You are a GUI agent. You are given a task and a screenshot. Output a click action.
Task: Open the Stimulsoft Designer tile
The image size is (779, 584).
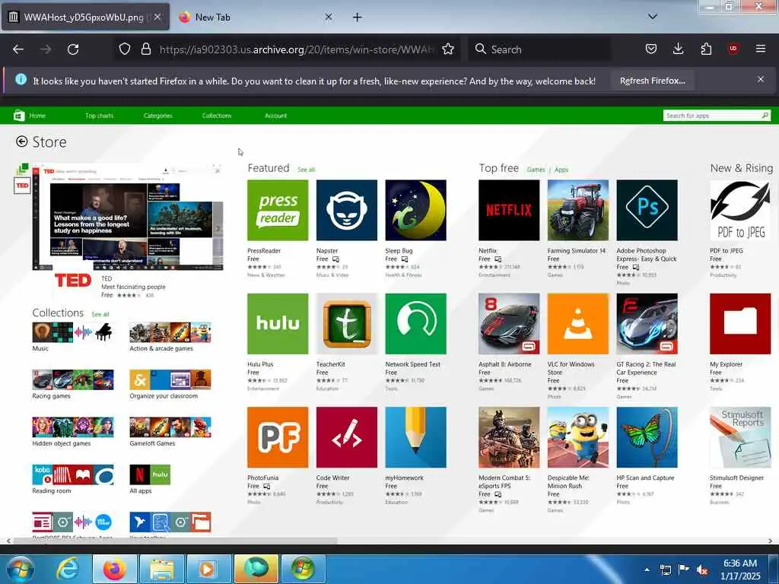pyautogui.click(x=740, y=437)
